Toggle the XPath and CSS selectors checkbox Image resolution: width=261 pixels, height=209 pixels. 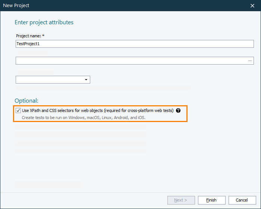18,110
